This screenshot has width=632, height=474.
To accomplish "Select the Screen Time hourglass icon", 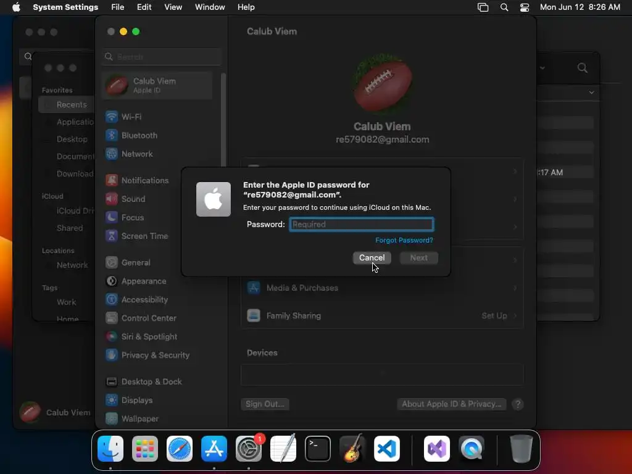I will tap(111, 236).
